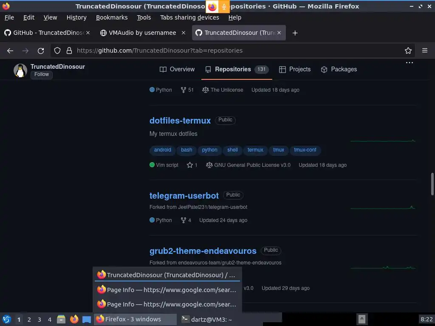Open the Tabs sharing devices menu
The width and height of the screenshot is (435, 326).
tap(190, 17)
